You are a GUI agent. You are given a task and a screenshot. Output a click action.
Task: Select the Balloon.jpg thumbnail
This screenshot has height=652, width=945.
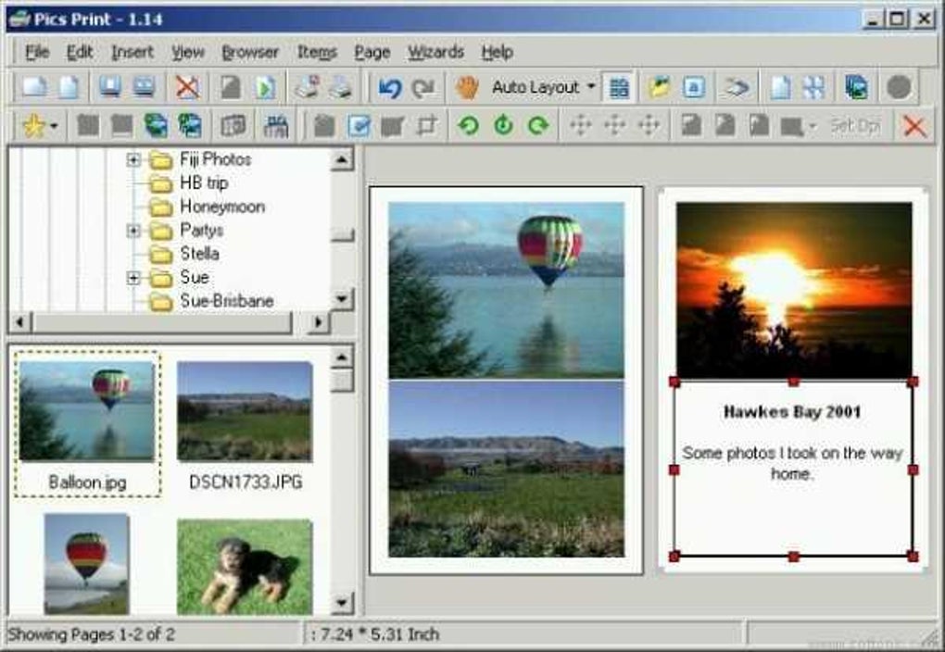pyautogui.click(x=87, y=411)
